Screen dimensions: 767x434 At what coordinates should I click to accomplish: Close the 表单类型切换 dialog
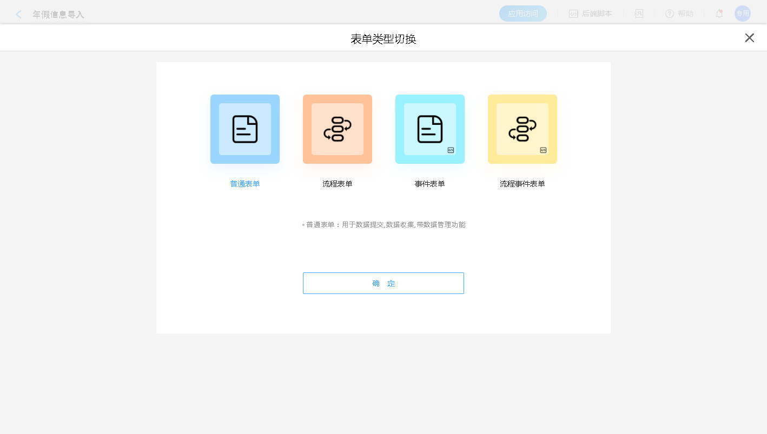click(x=749, y=38)
